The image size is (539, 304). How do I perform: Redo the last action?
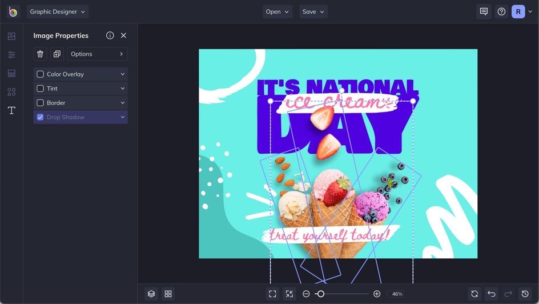pos(508,294)
